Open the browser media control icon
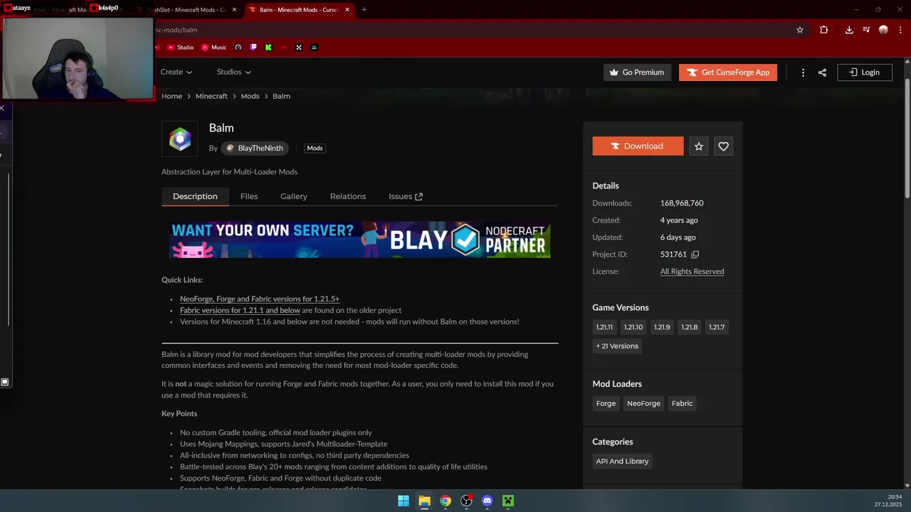911x512 pixels. pyautogui.click(x=866, y=30)
